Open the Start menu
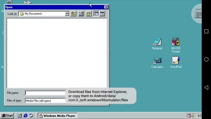The height and width of the screenshot is (119, 211). [7, 116]
